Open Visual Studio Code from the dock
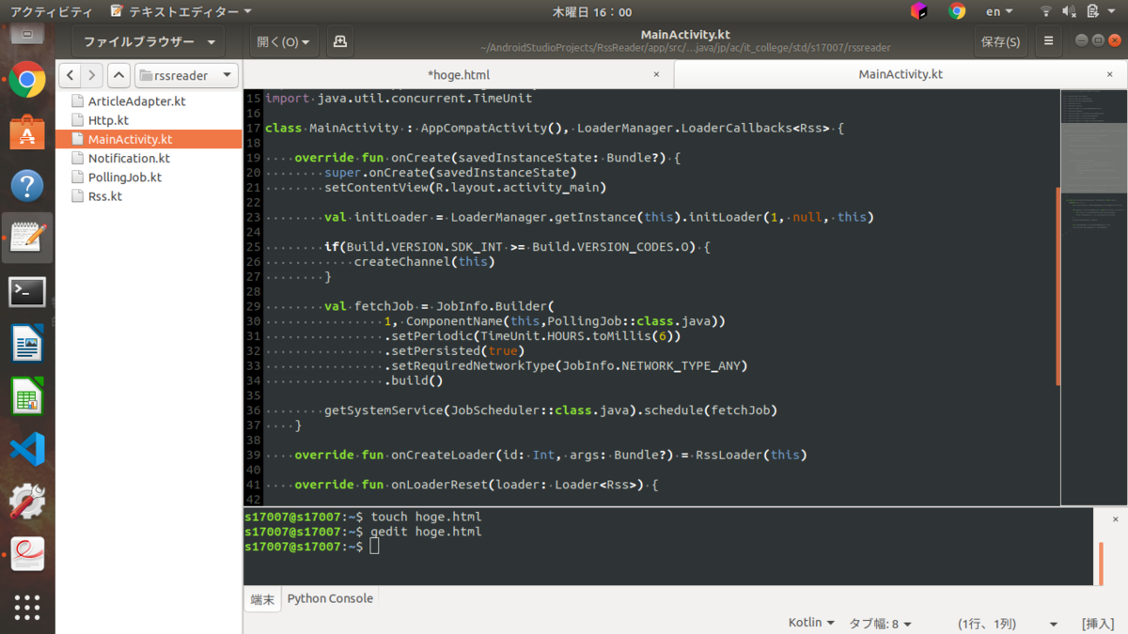This screenshot has height=634, width=1128. click(27, 450)
